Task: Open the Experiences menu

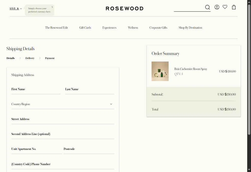Action: [109, 28]
